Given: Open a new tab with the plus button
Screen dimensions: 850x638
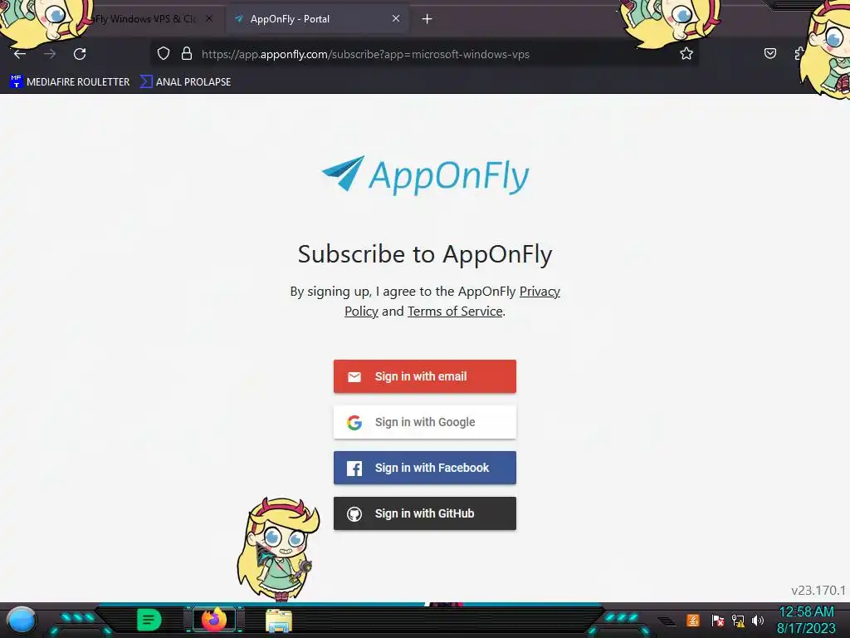Looking at the screenshot, I should 427,19.
